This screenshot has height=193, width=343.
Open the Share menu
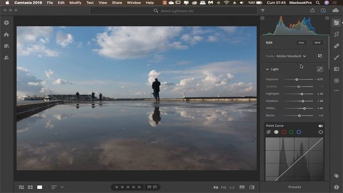tap(117, 3)
